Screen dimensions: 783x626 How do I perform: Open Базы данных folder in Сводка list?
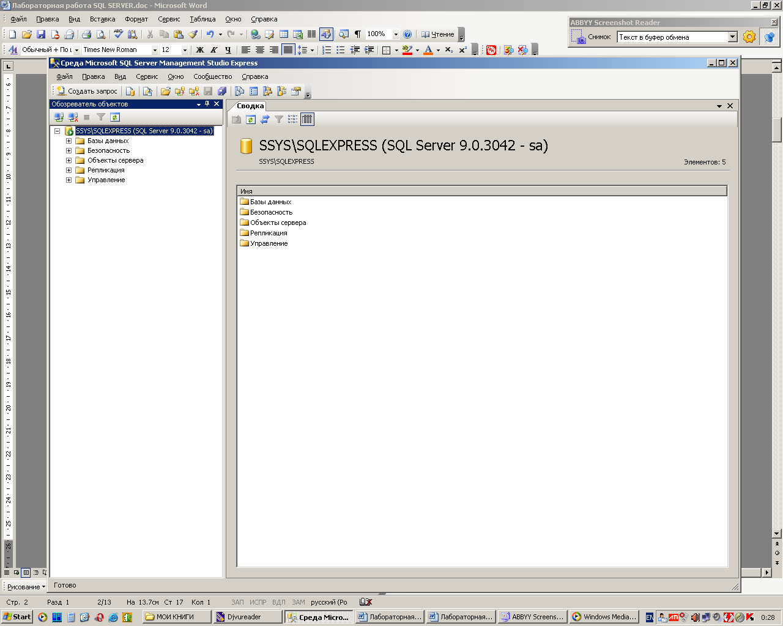(266, 202)
